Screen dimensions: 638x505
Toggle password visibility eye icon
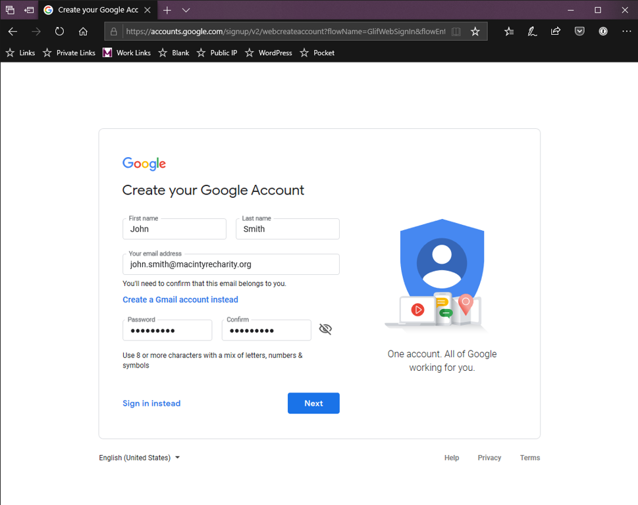(x=325, y=329)
